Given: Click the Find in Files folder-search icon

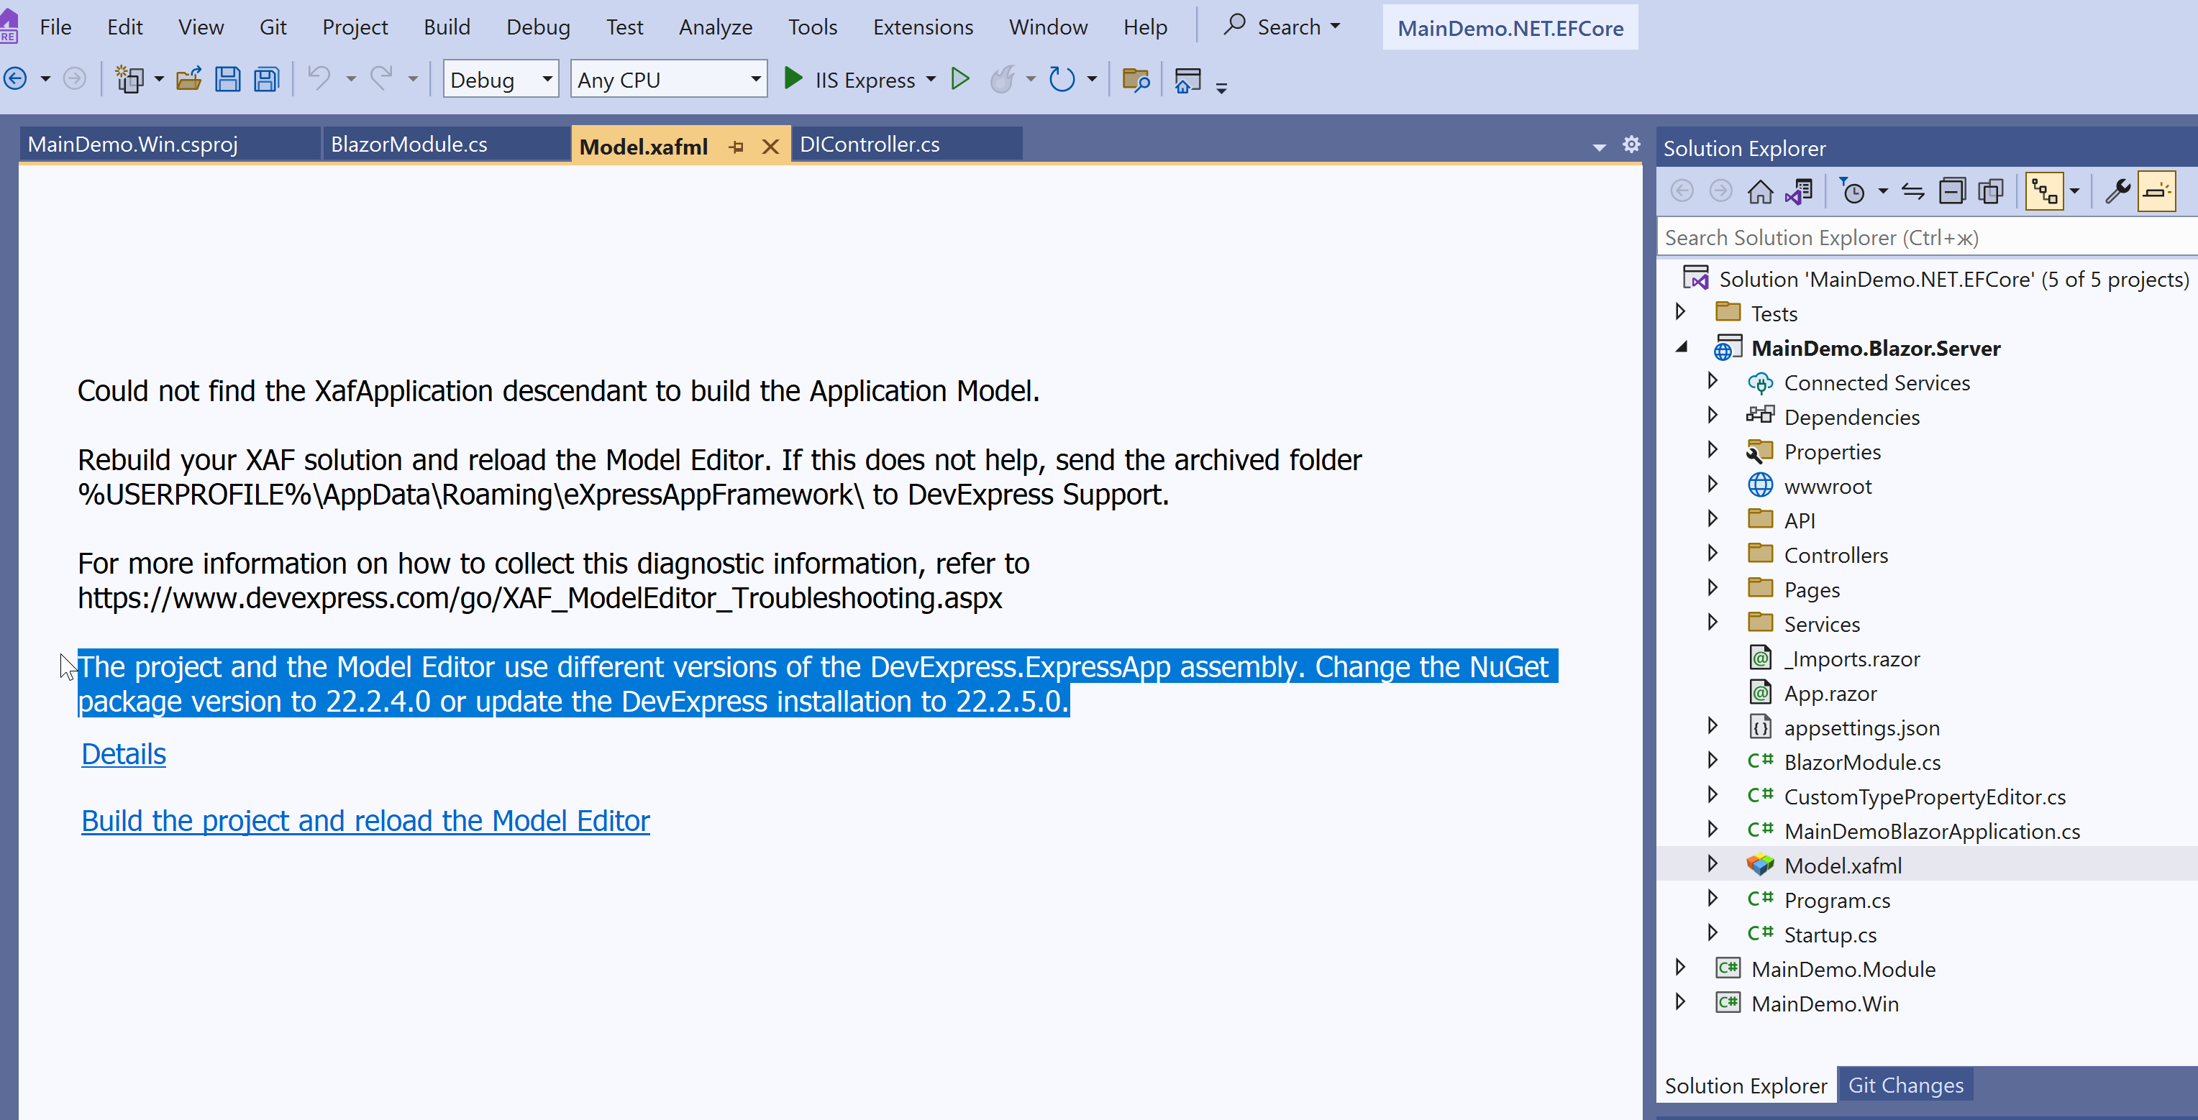Looking at the screenshot, I should click(1136, 81).
